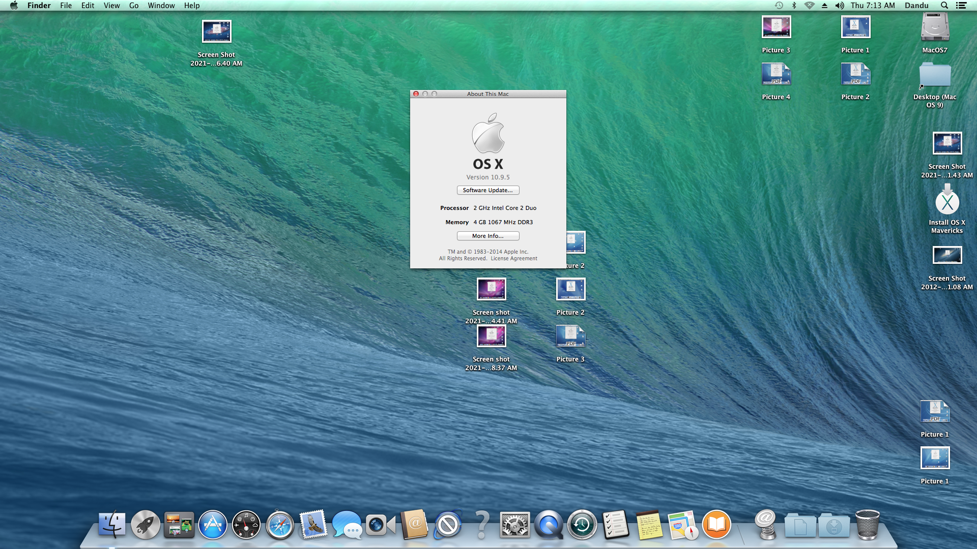Open Mission Control from the Dock
Screen dimensions: 977x549
179,525
